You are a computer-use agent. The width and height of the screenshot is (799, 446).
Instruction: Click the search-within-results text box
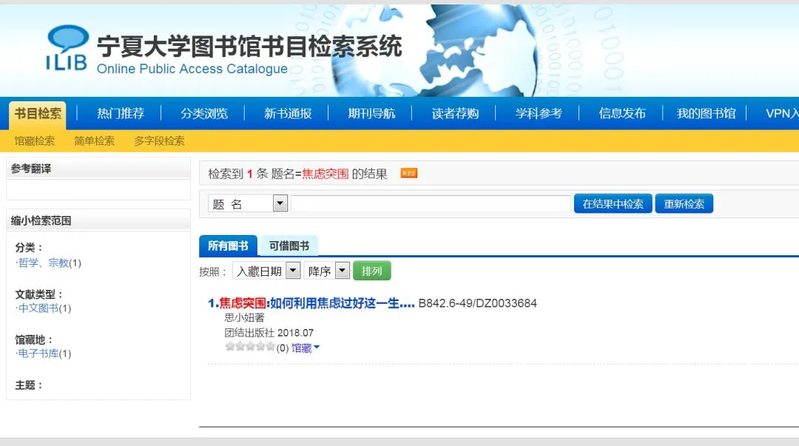[431, 204]
